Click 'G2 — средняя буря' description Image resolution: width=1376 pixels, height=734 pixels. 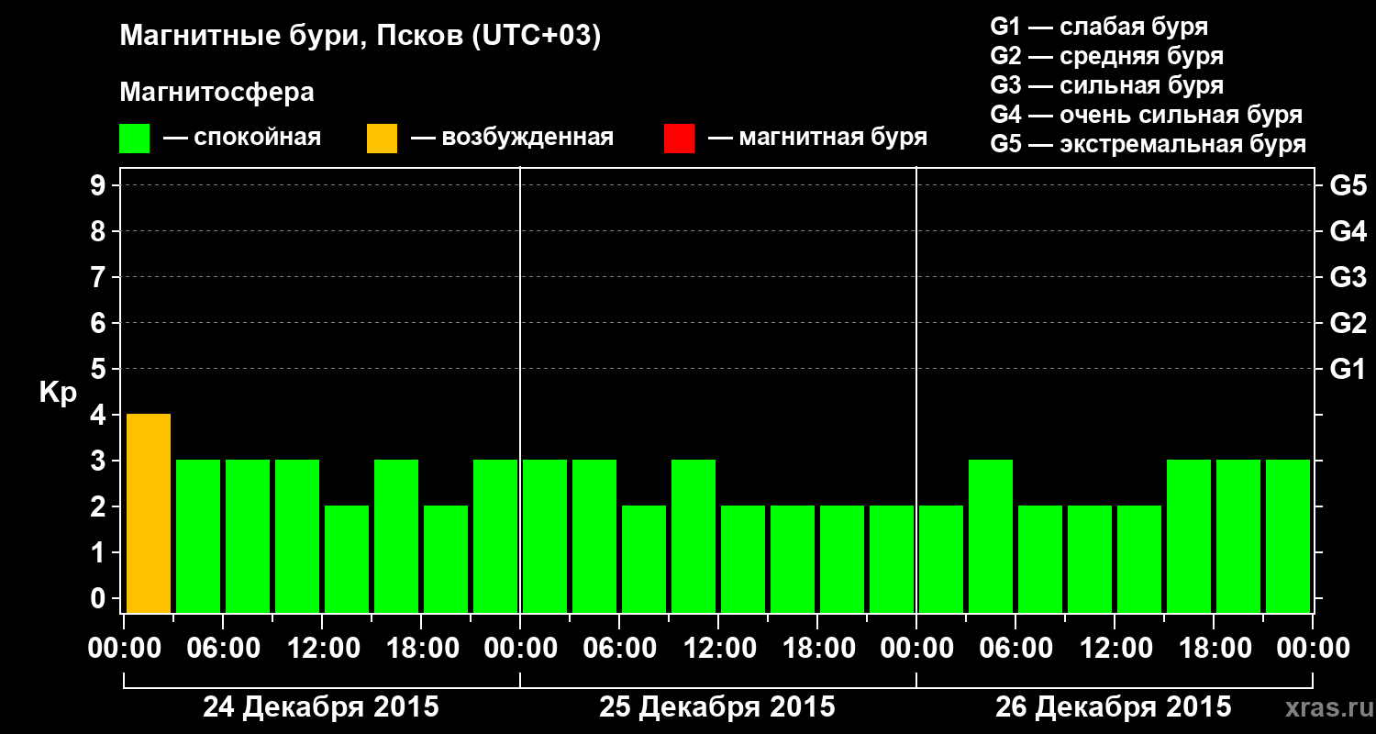(x=1106, y=56)
